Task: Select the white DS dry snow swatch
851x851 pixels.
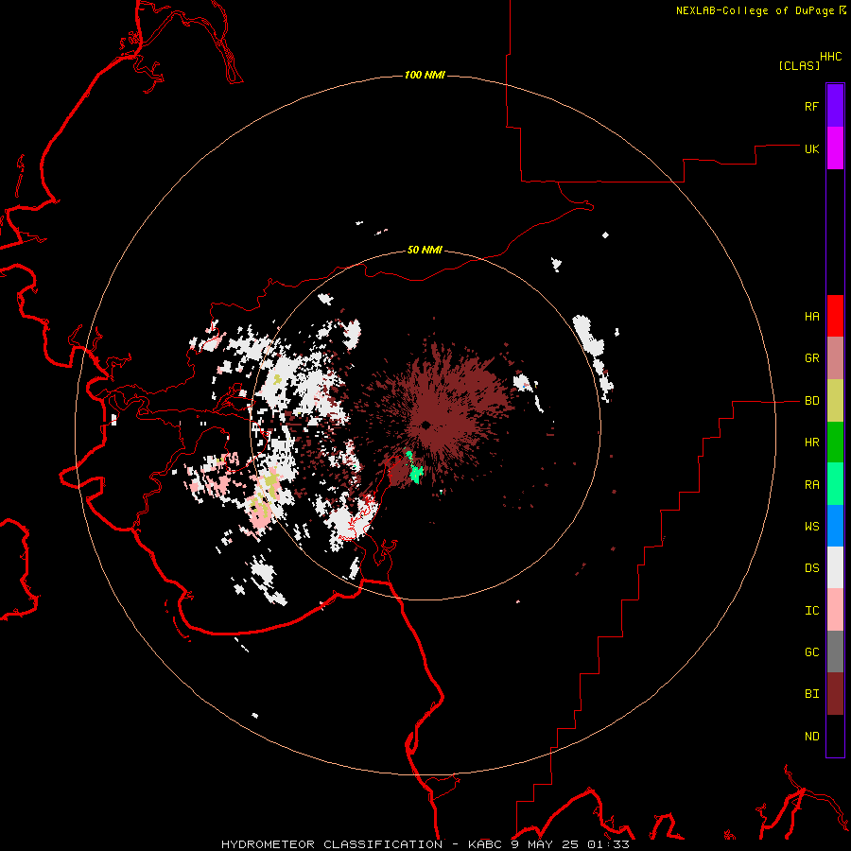Action: (835, 567)
